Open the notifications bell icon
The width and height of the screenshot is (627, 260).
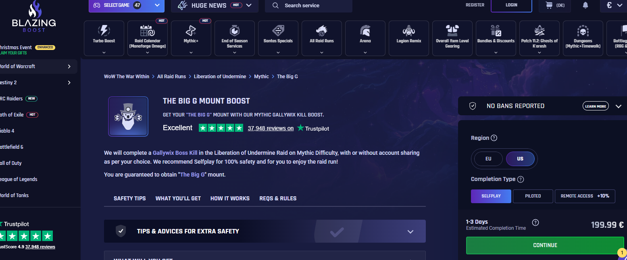pyautogui.click(x=585, y=5)
